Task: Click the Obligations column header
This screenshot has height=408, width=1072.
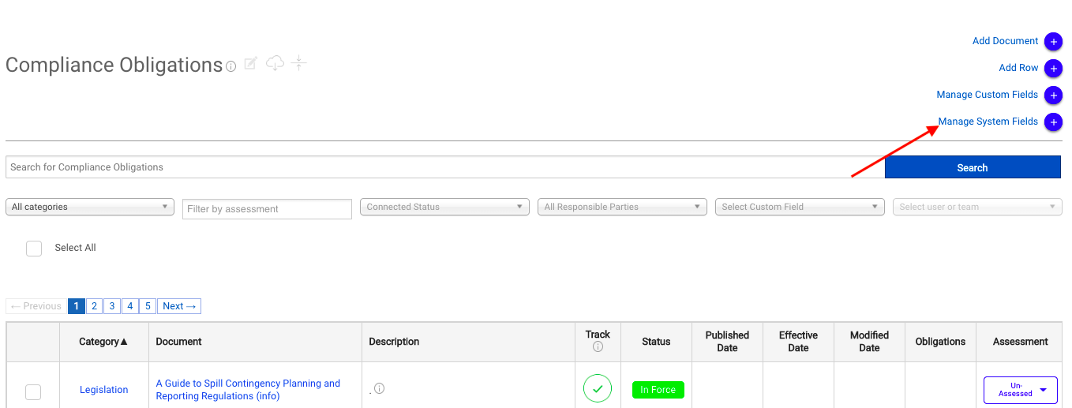Action: point(940,342)
